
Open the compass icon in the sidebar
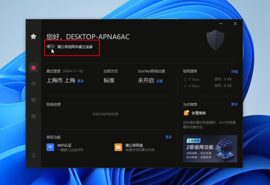click(33, 116)
